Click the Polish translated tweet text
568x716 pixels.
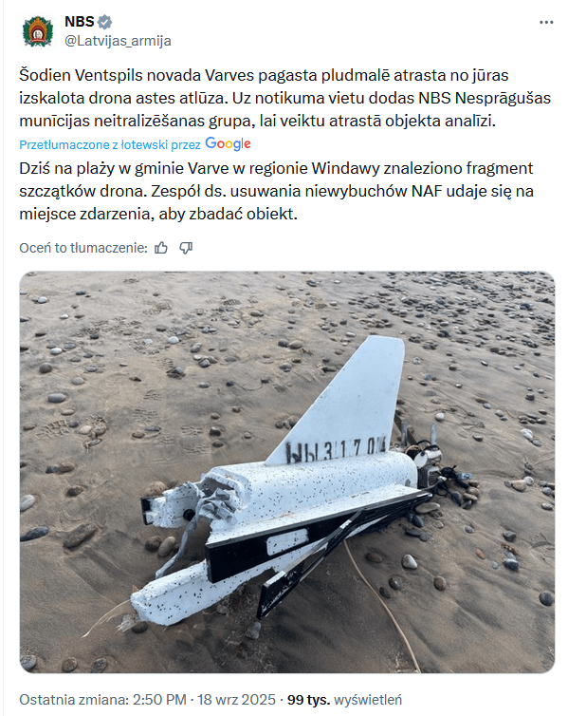(276, 191)
